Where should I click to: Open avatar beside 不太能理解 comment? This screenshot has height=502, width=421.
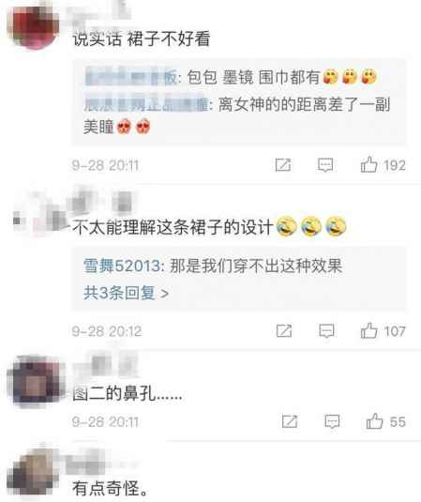(40, 214)
